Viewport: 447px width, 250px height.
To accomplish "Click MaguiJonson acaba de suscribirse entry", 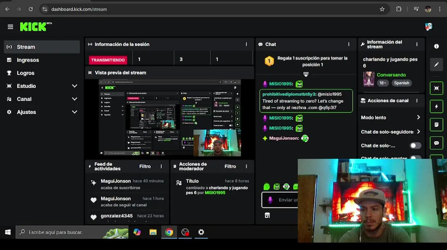I will [x=127, y=184].
